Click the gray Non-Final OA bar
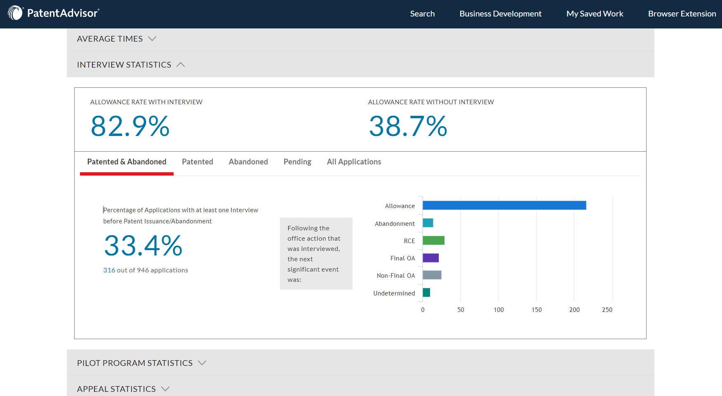This screenshot has height=396, width=722. click(432, 275)
